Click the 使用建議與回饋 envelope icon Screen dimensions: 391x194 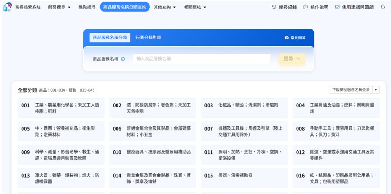click(x=337, y=7)
